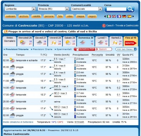Click the video button
The width and height of the screenshot is (141, 136).
(x=69, y=16)
